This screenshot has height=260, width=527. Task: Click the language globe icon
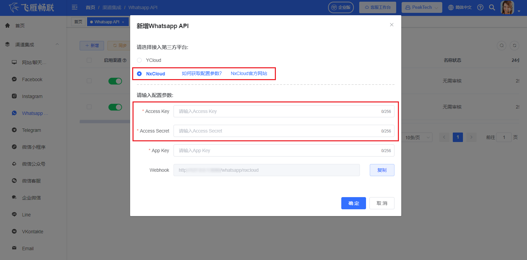tap(451, 7)
